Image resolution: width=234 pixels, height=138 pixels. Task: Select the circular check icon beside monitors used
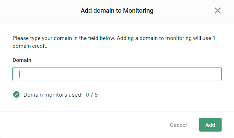click(x=16, y=94)
